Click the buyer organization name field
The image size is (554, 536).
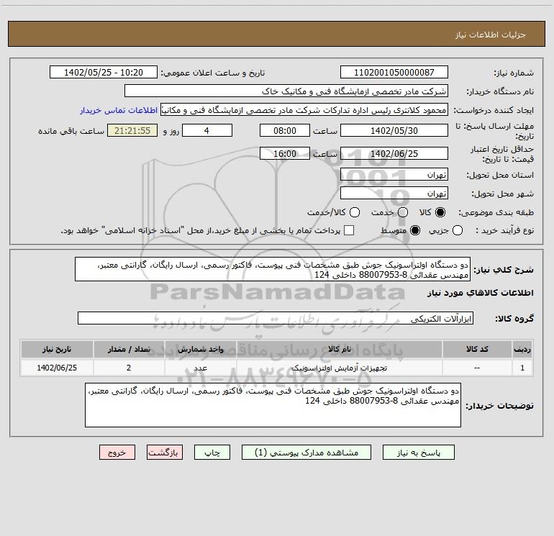286,91
